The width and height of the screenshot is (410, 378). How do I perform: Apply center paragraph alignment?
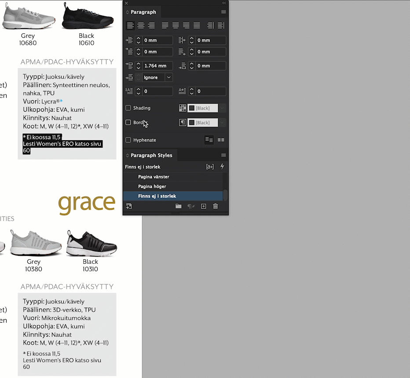pos(141,25)
